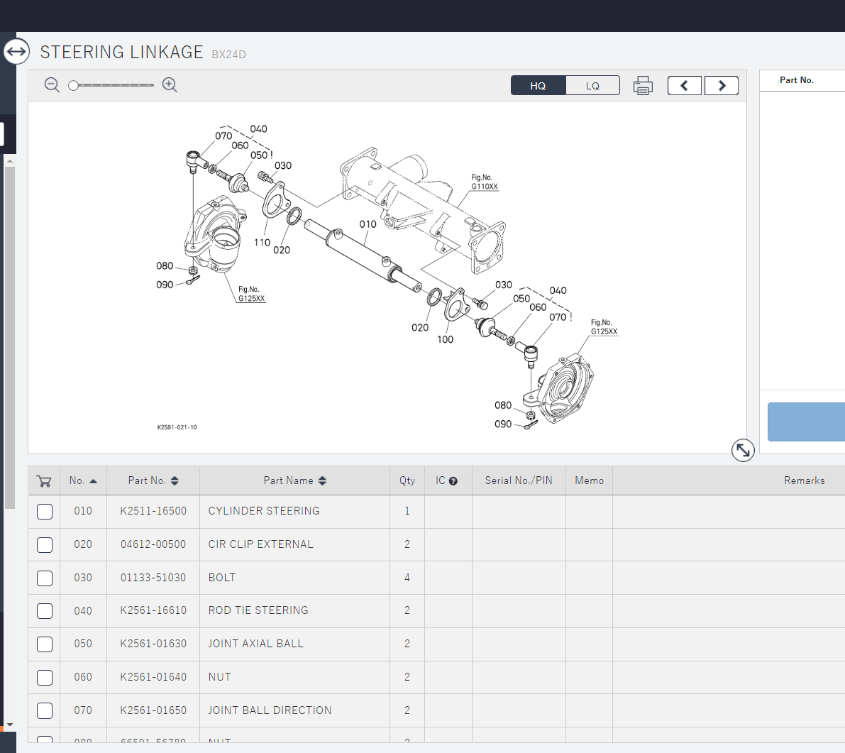Check the box for row 020
The width and height of the screenshot is (845, 753).
[45, 545]
